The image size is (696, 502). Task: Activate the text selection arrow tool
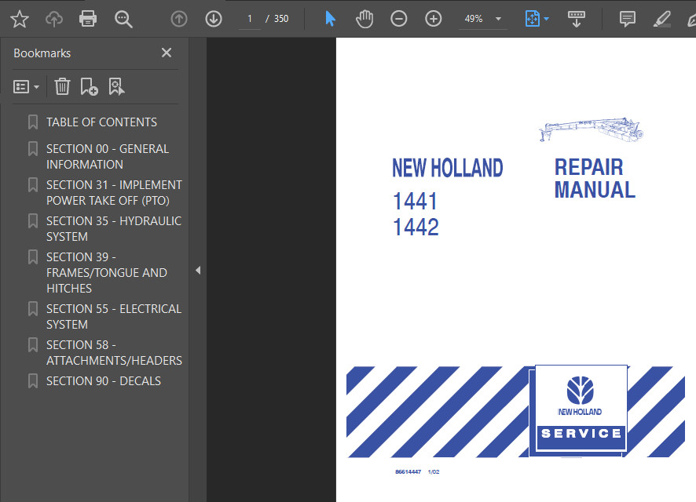(x=330, y=18)
